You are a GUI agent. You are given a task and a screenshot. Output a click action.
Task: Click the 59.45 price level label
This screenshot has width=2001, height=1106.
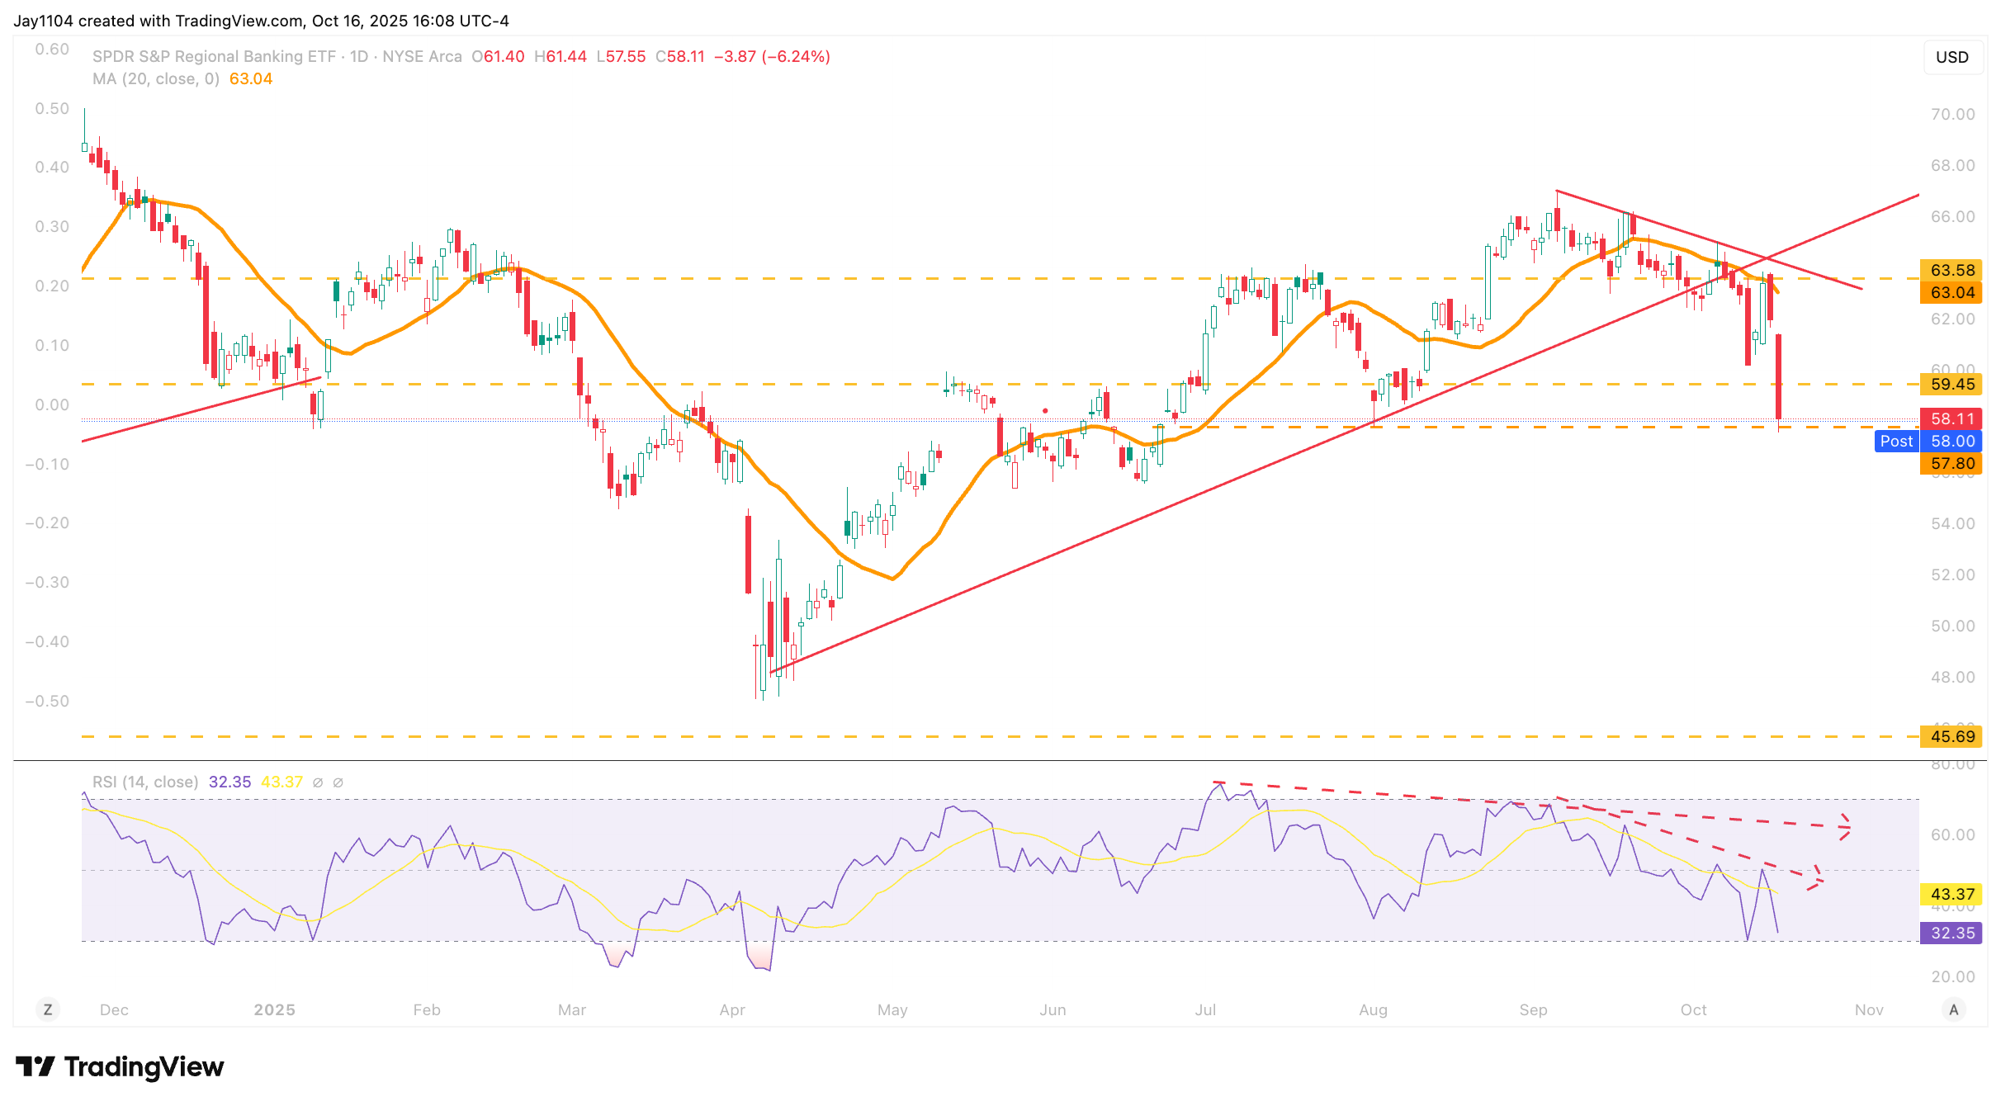(x=1951, y=384)
